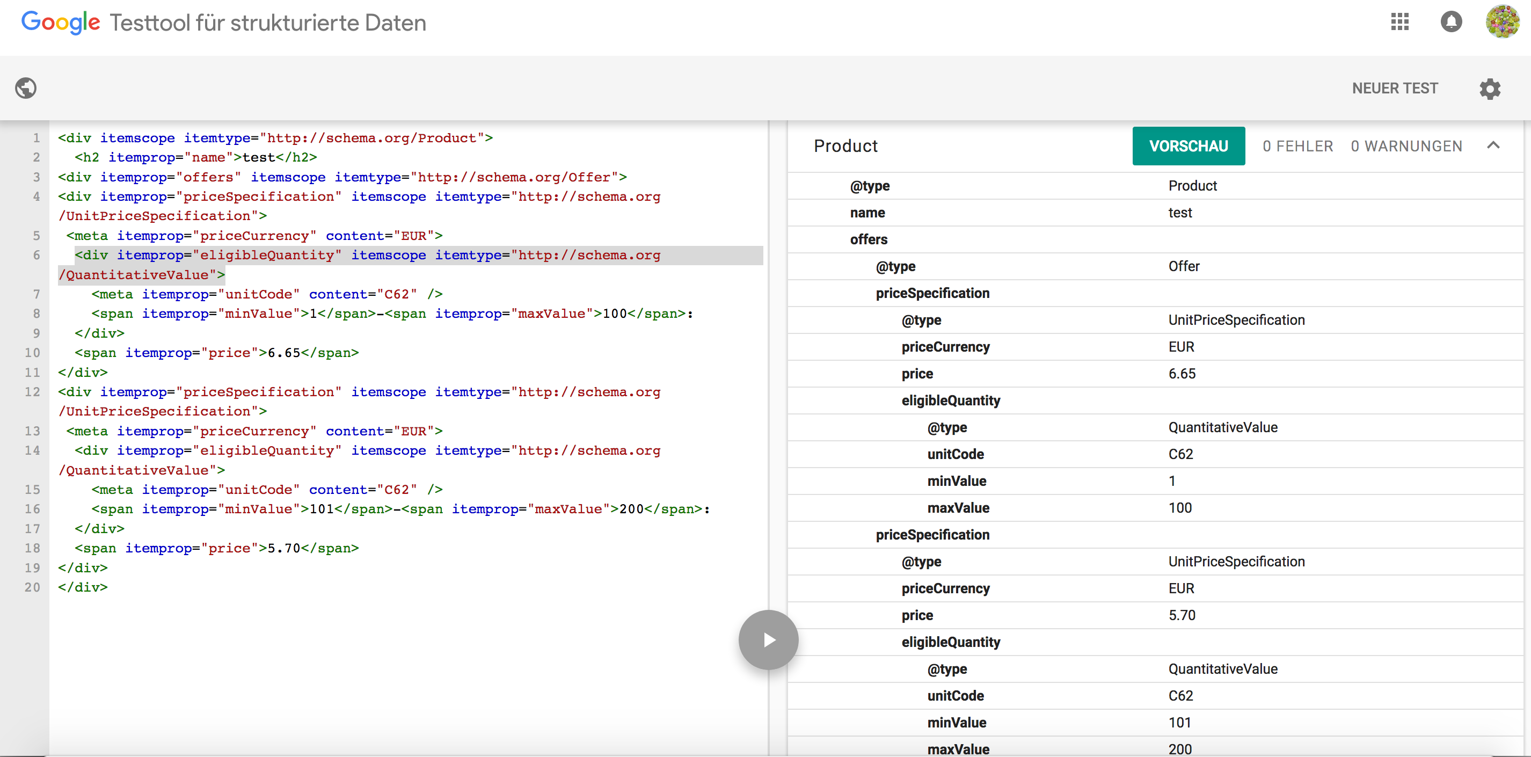Click the notifications bell icon
This screenshot has height=757, width=1531.
point(1451,22)
